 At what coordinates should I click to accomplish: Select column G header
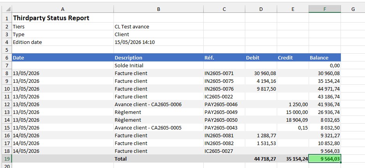pos(353,9)
